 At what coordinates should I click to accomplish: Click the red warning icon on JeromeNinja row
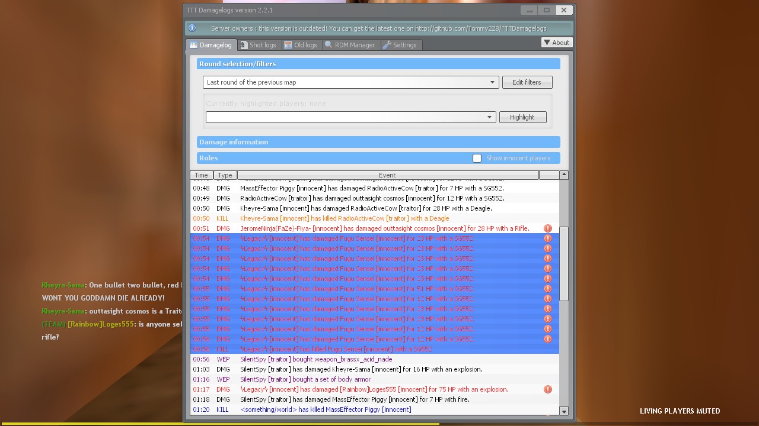(548, 228)
